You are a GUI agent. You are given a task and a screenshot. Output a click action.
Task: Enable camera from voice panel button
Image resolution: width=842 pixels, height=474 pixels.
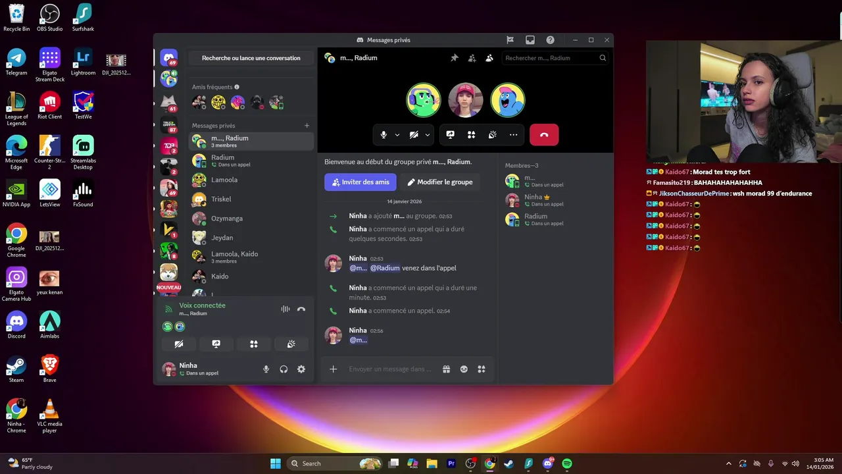(x=178, y=344)
